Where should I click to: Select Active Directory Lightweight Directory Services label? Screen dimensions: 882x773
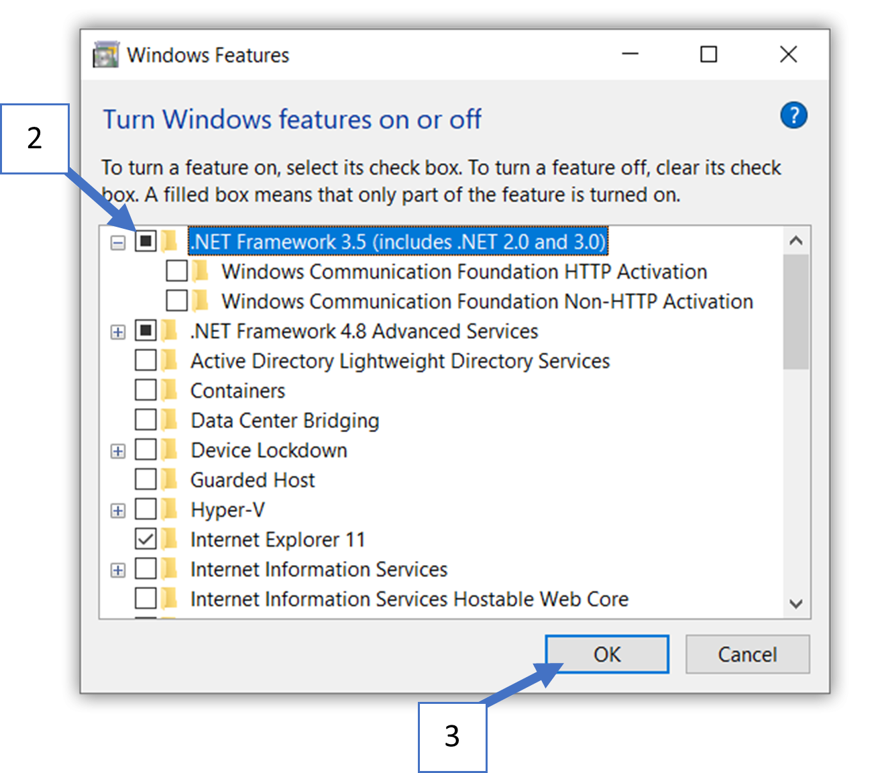(400, 360)
